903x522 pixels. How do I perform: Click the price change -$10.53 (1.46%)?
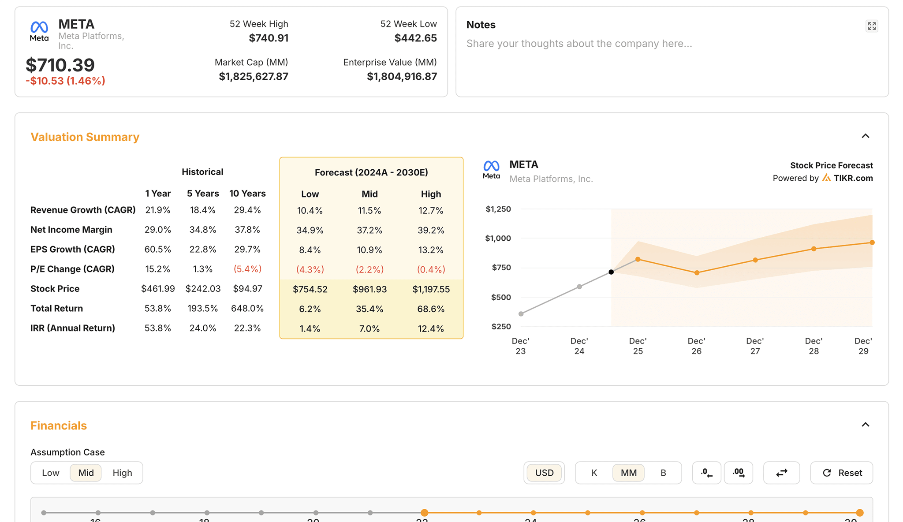coord(65,81)
